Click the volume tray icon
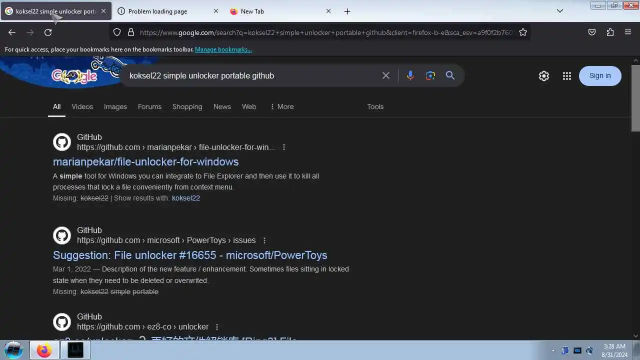The width and height of the screenshot is (640, 360). 589,350
